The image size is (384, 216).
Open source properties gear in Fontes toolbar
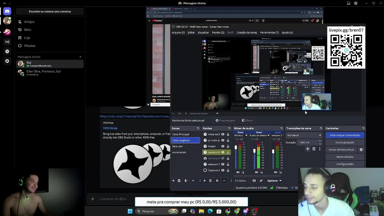click(217, 181)
